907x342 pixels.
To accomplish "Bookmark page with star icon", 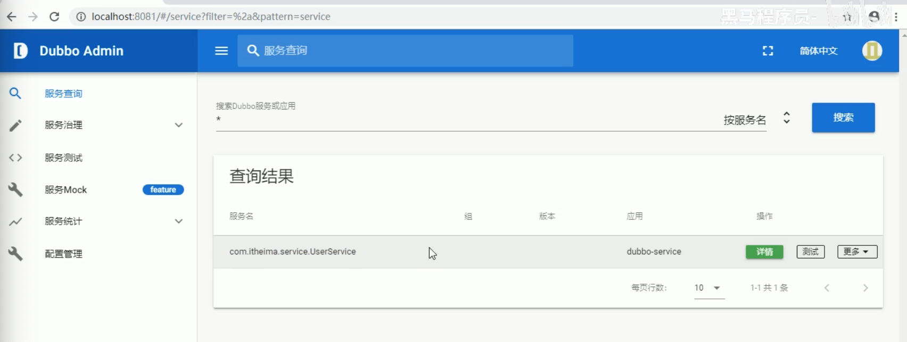I will point(847,17).
